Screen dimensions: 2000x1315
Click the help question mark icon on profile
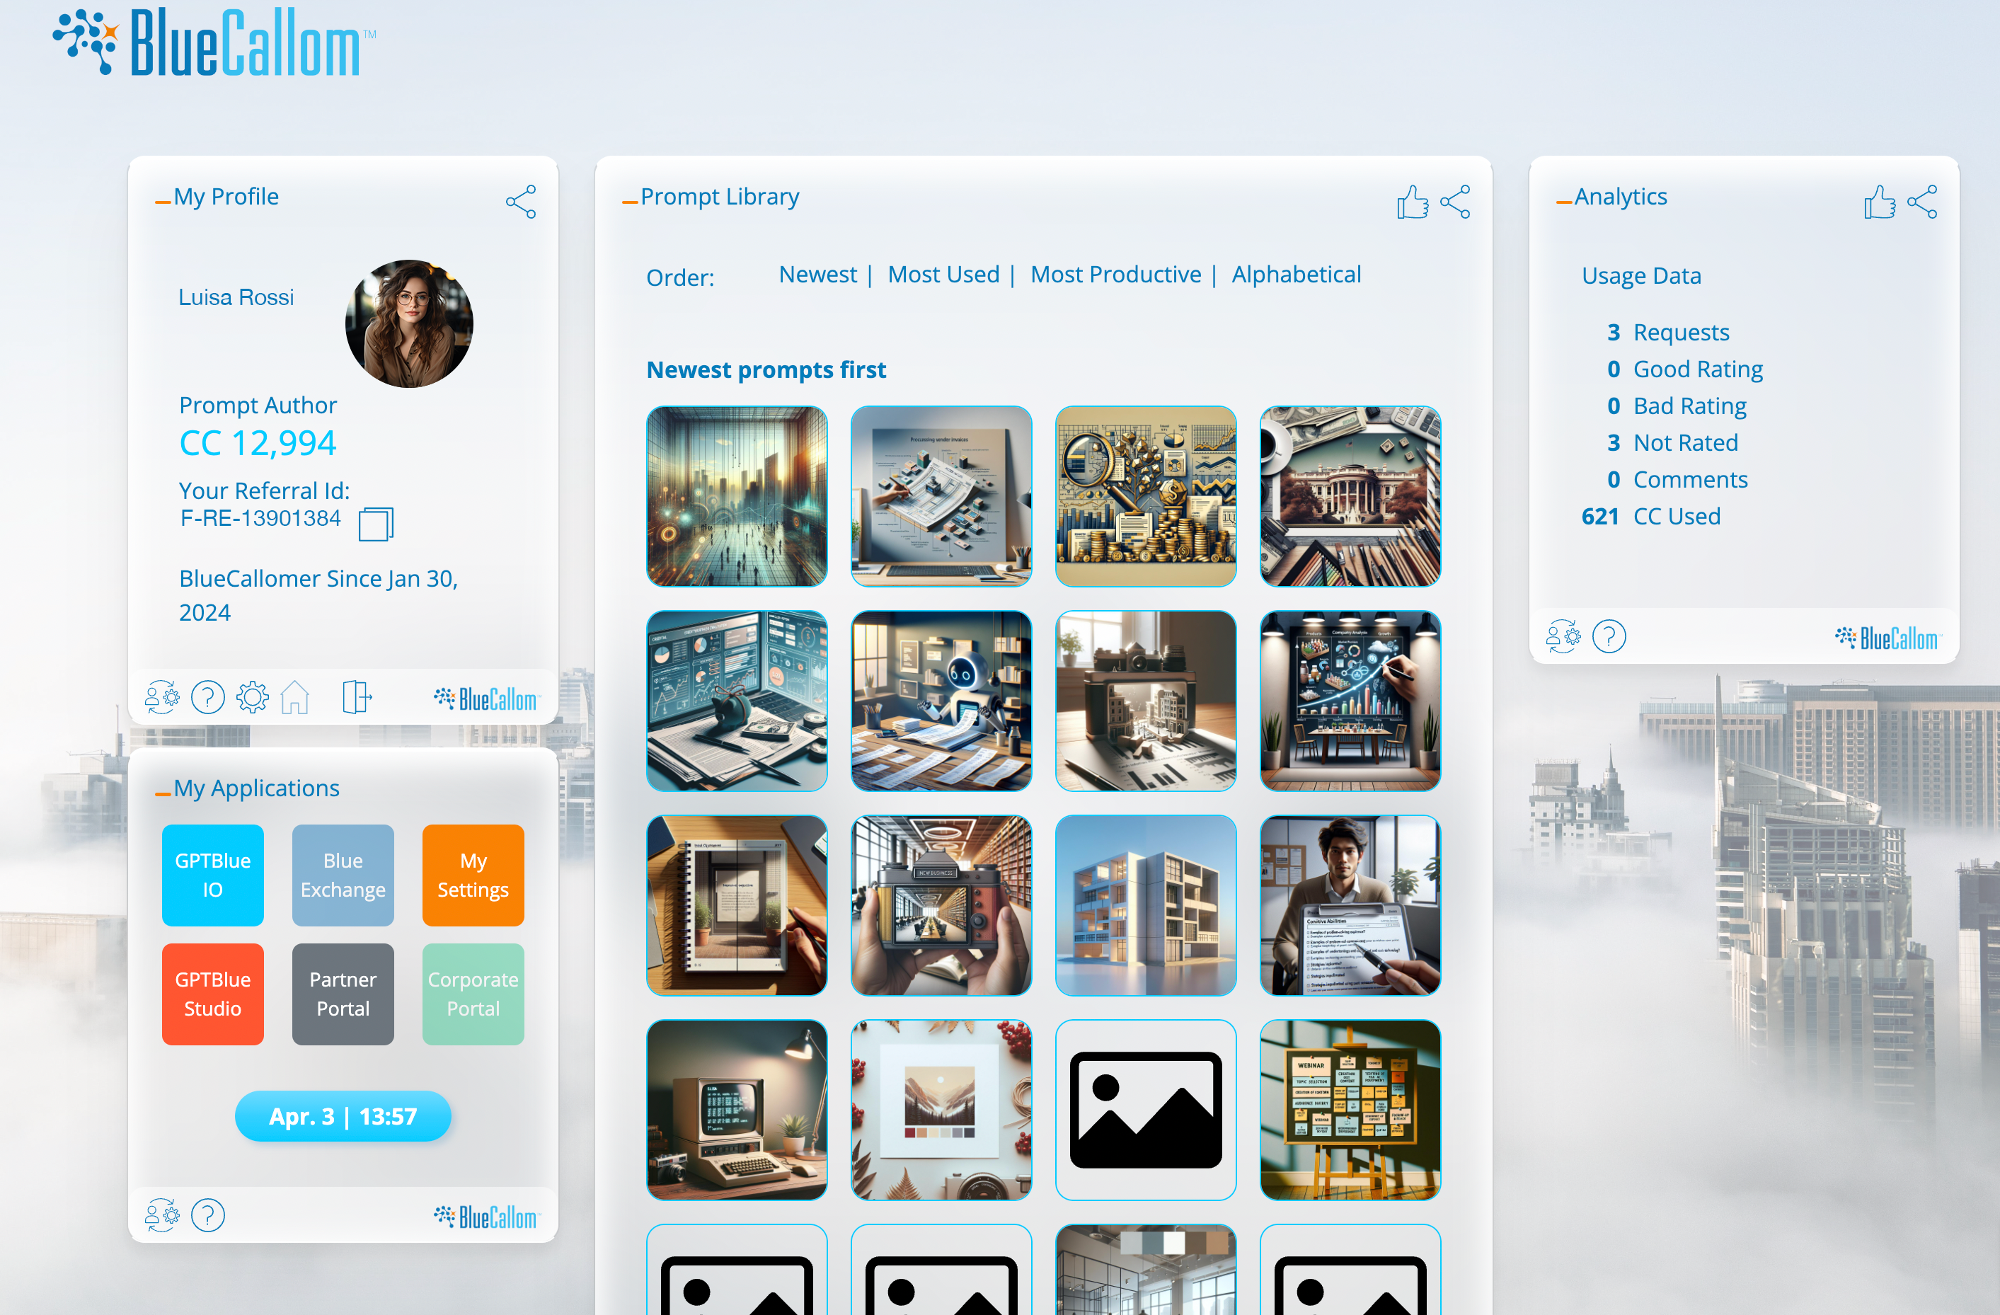click(x=207, y=696)
